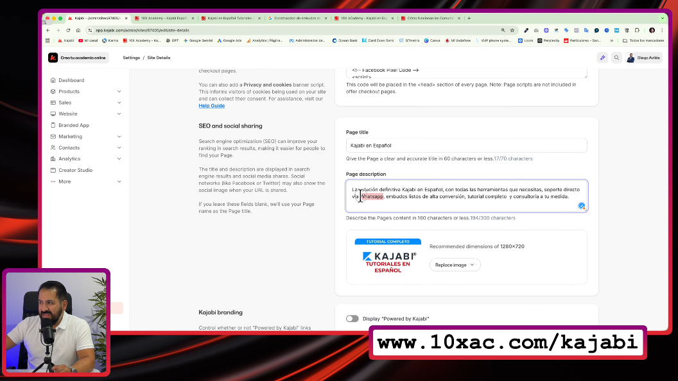Click the Kajabi logo icon
The image size is (678, 381).
point(53,58)
